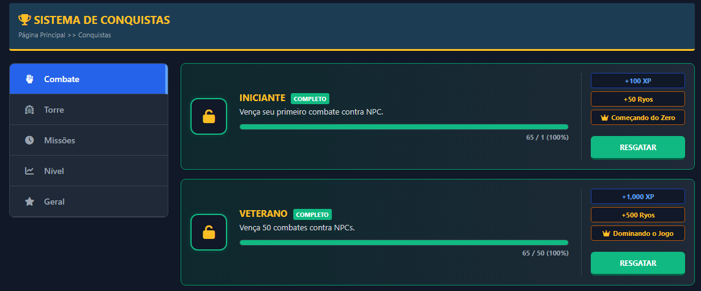
Task: Go to Página Principal breadcrumb link
Action: click(x=42, y=35)
